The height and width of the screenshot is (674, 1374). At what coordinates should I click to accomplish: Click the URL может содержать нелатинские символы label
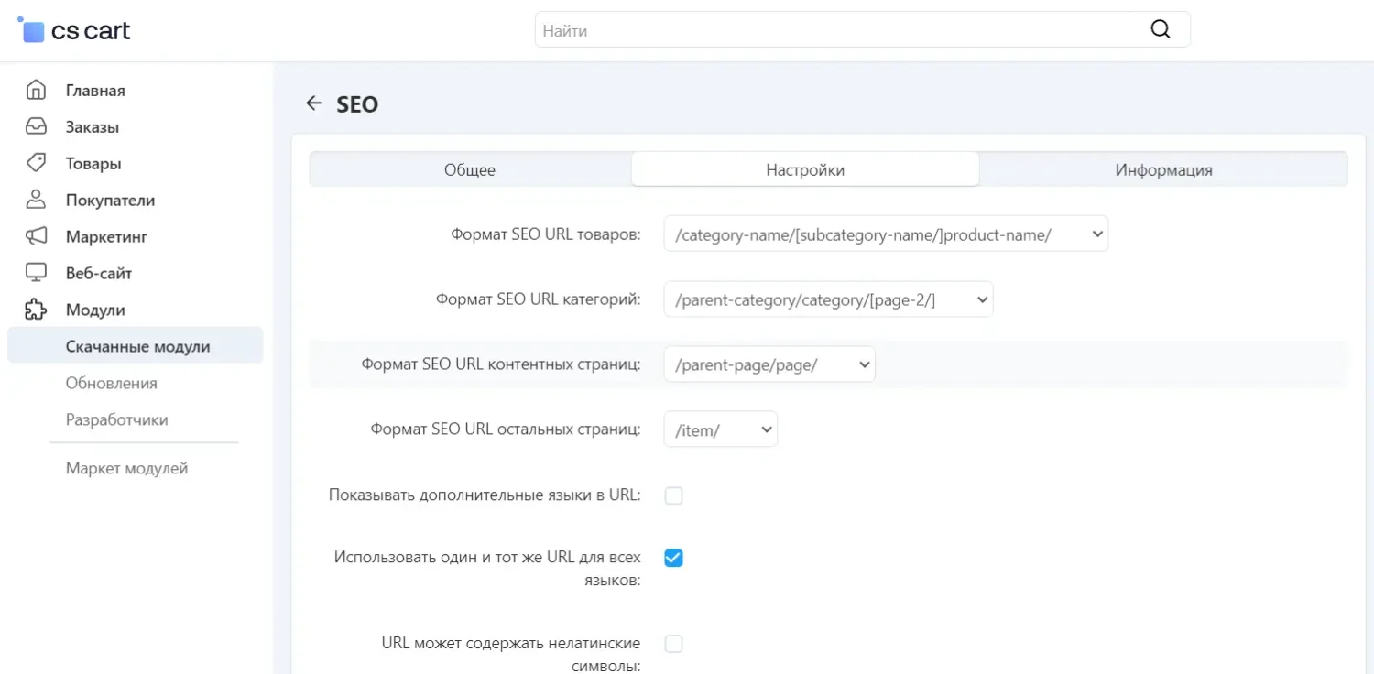tap(511, 654)
